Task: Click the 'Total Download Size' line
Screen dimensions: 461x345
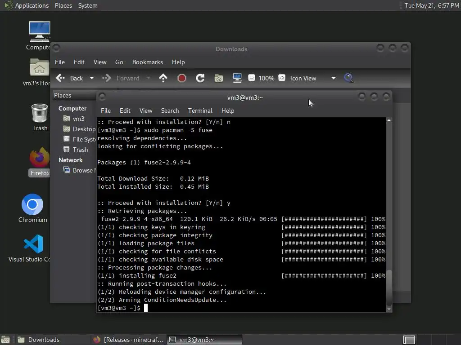Action: [153, 178]
